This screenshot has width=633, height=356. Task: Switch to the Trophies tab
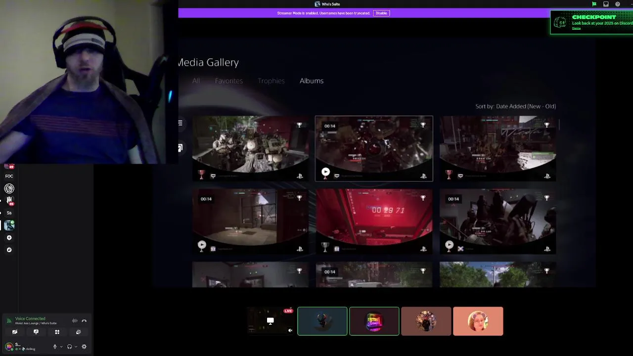coord(271,81)
